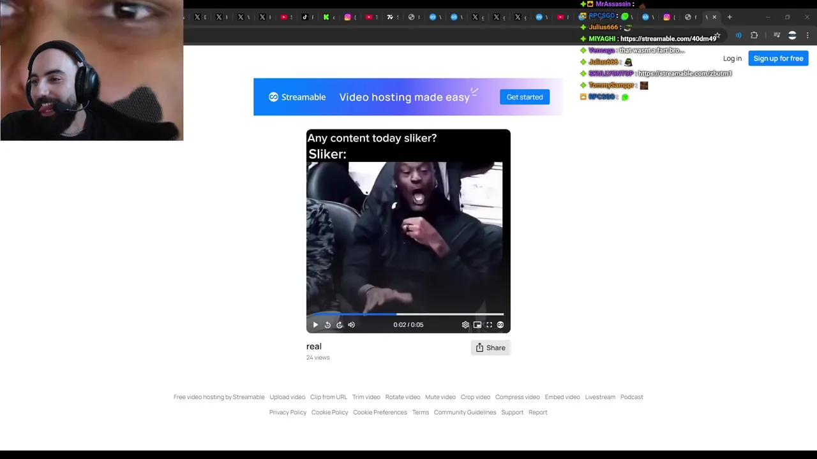Open the browser three-dot menu
This screenshot has height=459, width=817.
click(x=808, y=36)
